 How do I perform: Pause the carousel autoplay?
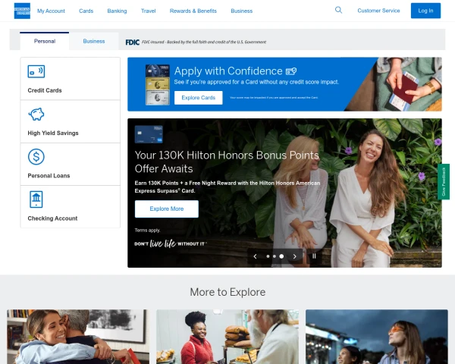pos(314,256)
